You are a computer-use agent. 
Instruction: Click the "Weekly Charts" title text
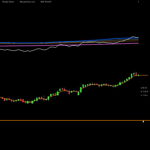pos(8,2)
